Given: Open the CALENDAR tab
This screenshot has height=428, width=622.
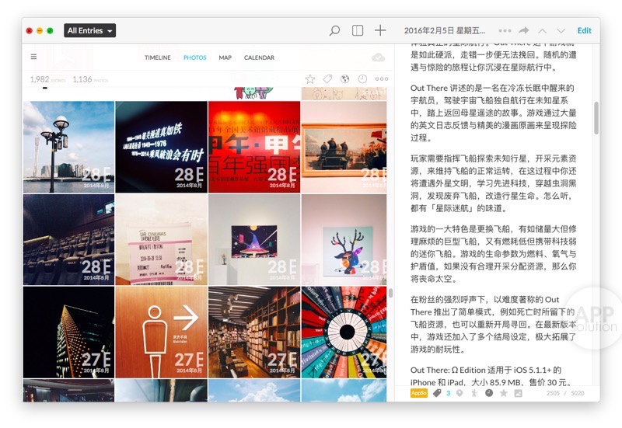Looking at the screenshot, I should [x=259, y=57].
